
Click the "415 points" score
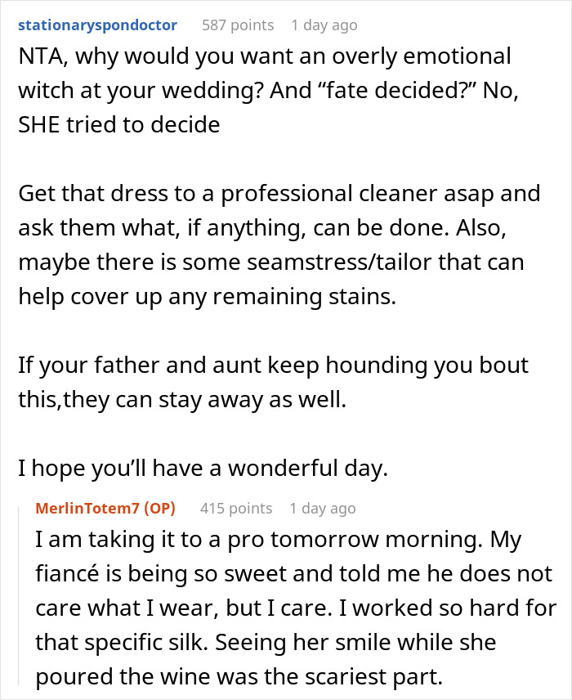click(236, 508)
